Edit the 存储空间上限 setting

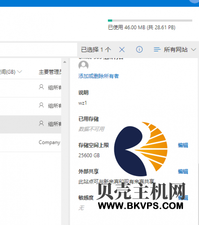click(x=183, y=145)
